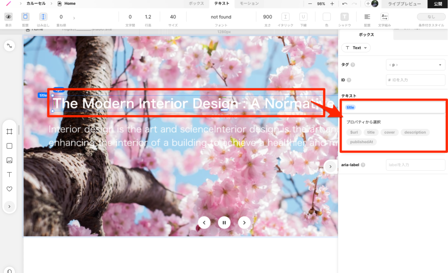Click the blue title label tag
Screen dimensions: 448x273
tap(43, 95)
